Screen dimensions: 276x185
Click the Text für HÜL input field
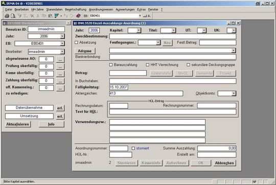[x=173, y=112]
